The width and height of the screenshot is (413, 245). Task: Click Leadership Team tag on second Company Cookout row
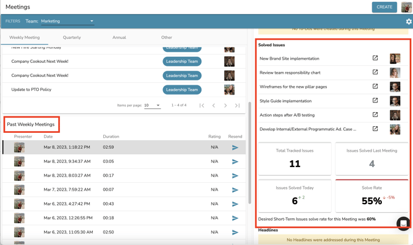pyautogui.click(x=182, y=76)
